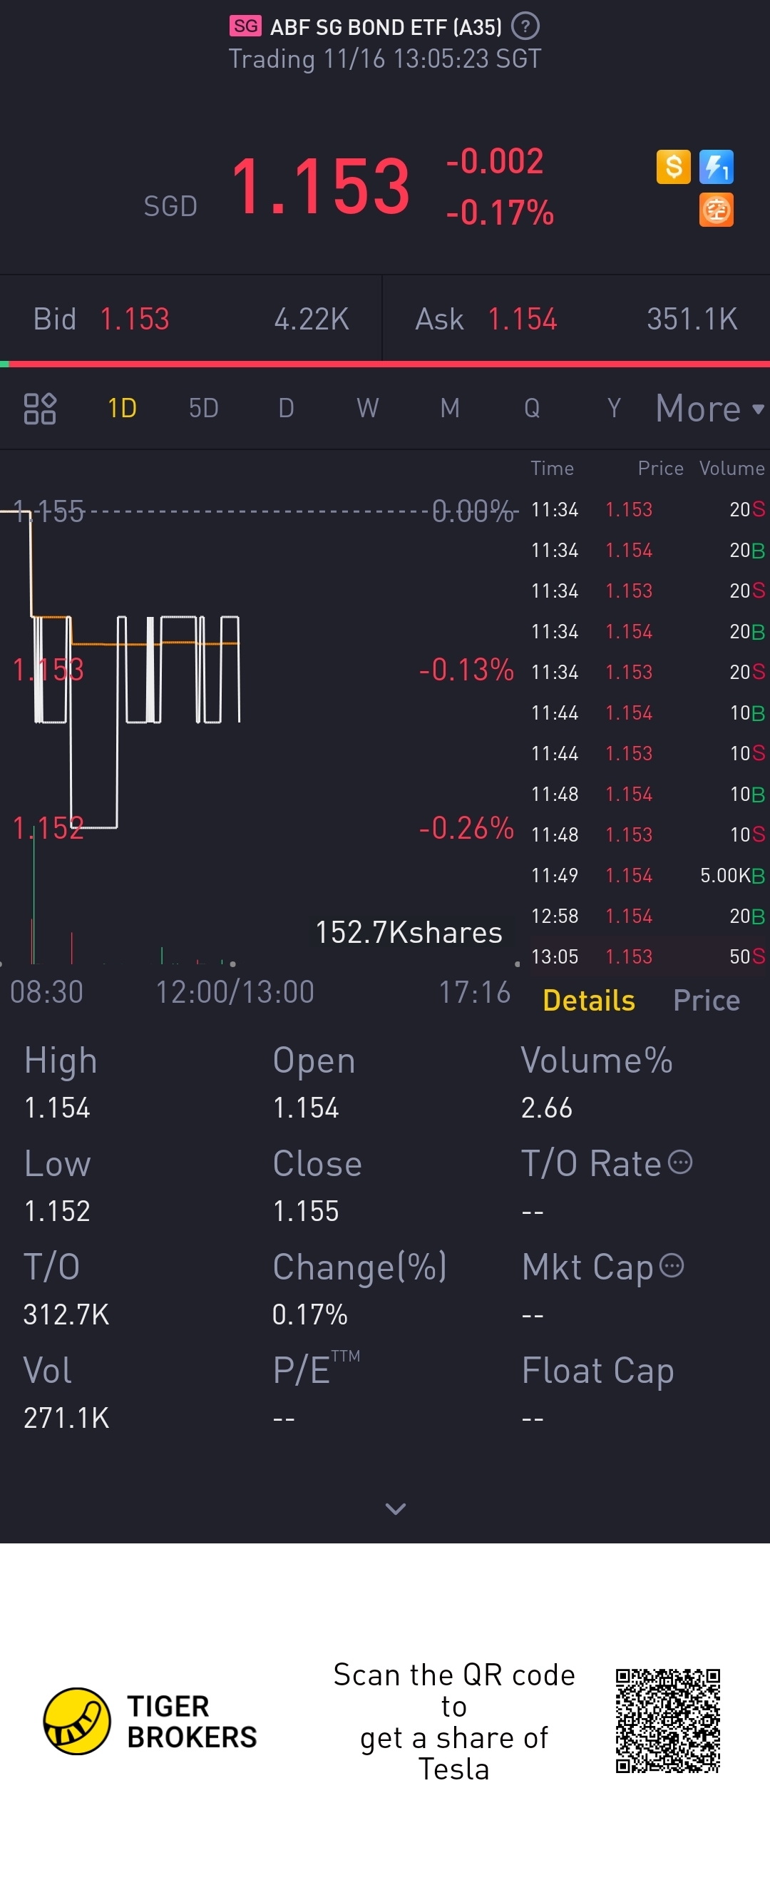Select the M monthly chart timeframe

[x=450, y=408]
